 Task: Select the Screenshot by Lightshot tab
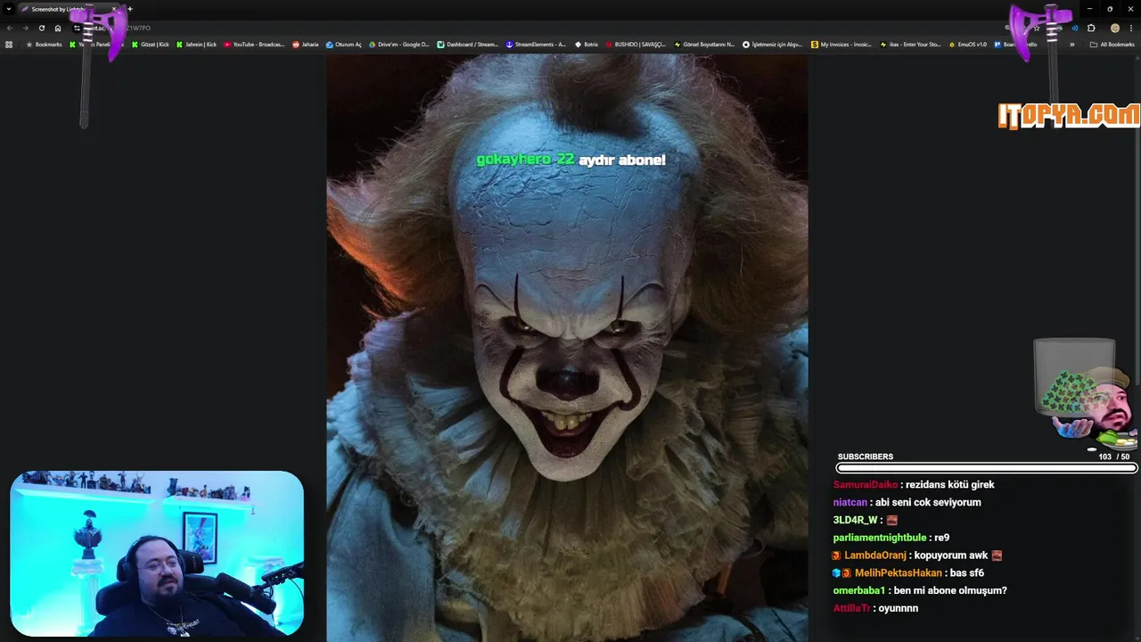click(70, 9)
